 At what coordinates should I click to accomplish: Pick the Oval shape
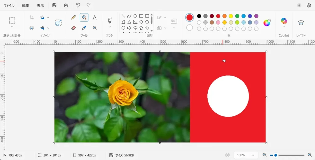point(135,16)
